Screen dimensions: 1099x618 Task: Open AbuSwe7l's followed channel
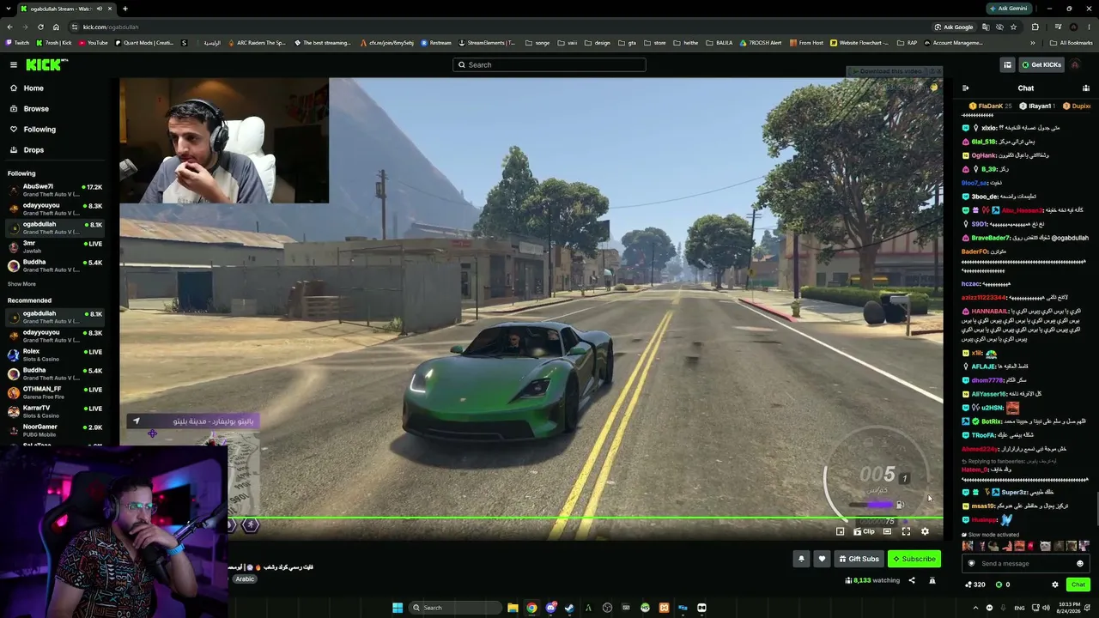click(x=54, y=190)
